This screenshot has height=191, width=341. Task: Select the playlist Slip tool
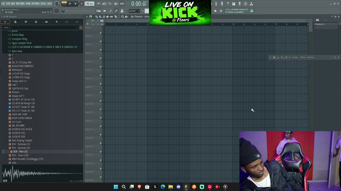[x=111, y=17]
